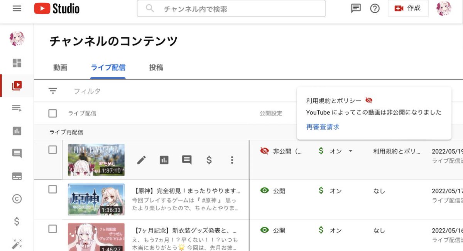This screenshot has height=251, width=463.
Task: Open channel avatar in left sidebar
Action: tap(17, 38)
